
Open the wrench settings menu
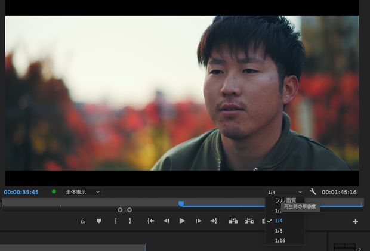point(313,192)
